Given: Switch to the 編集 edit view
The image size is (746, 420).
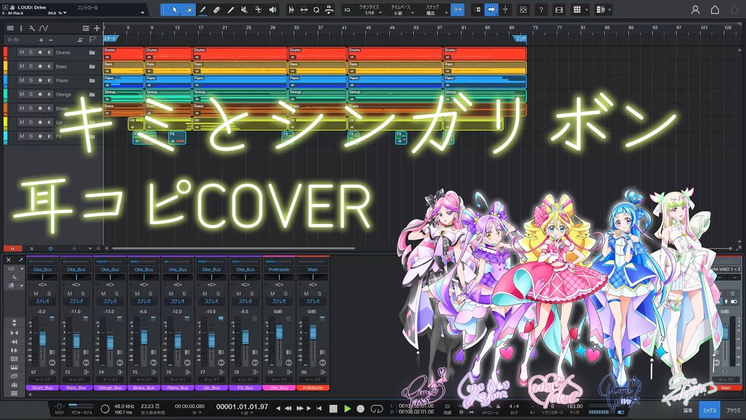Looking at the screenshot, I should [x=688, y=411].
